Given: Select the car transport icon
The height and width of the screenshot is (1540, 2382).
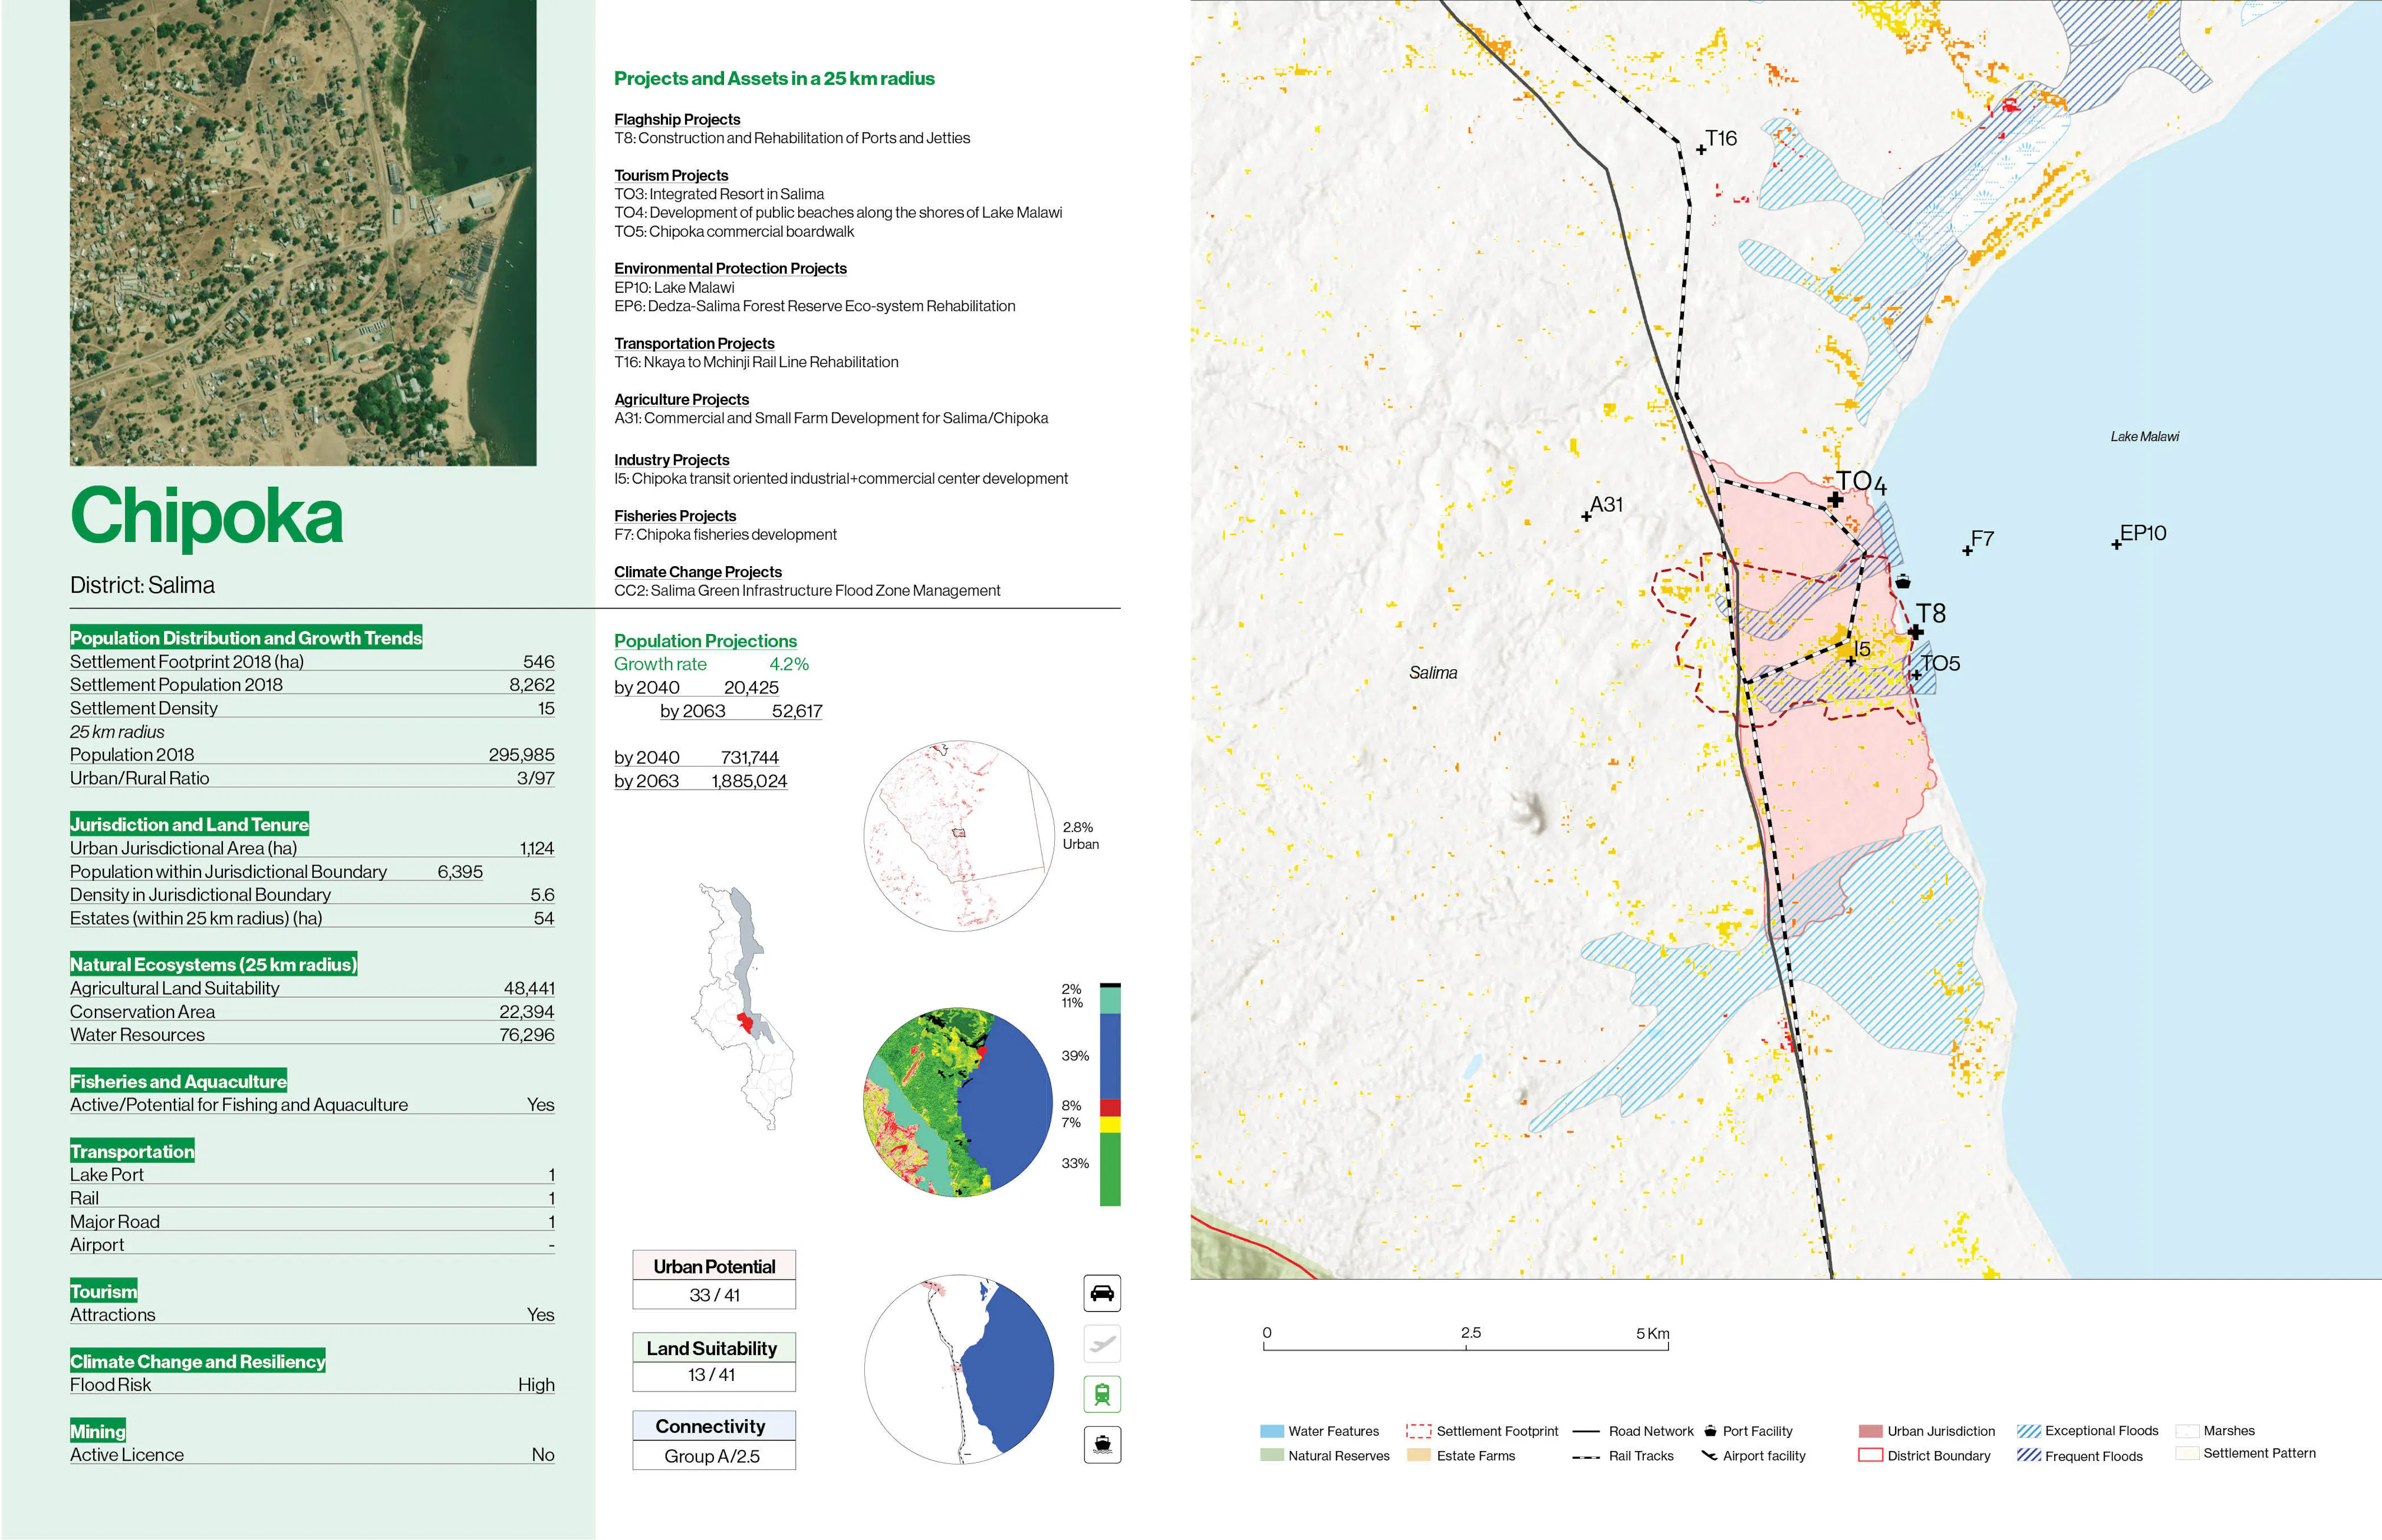Looking at the screenshot, I should point(1103,1293).
